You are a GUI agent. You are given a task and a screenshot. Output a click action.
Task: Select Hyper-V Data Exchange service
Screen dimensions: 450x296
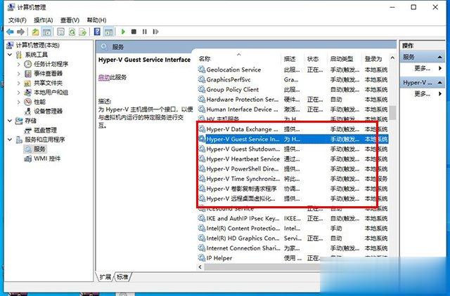(292, 129)
